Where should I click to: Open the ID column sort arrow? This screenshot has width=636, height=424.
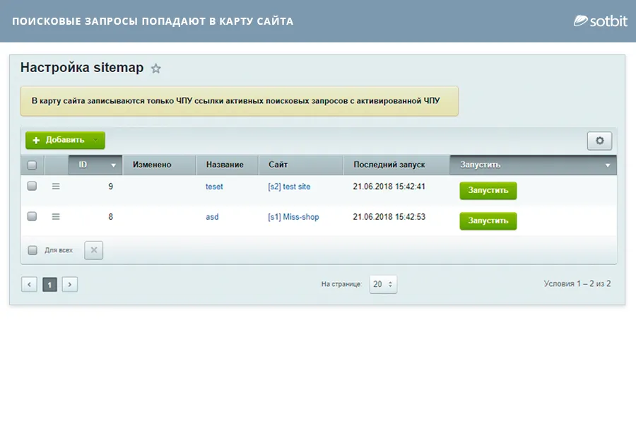[114, 165]
